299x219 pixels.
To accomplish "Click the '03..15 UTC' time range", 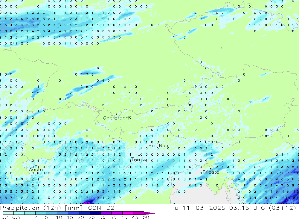I will click(x=247, y=208).
